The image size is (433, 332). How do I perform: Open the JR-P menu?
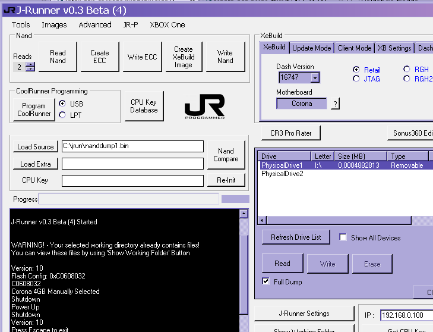coord(130,24)
